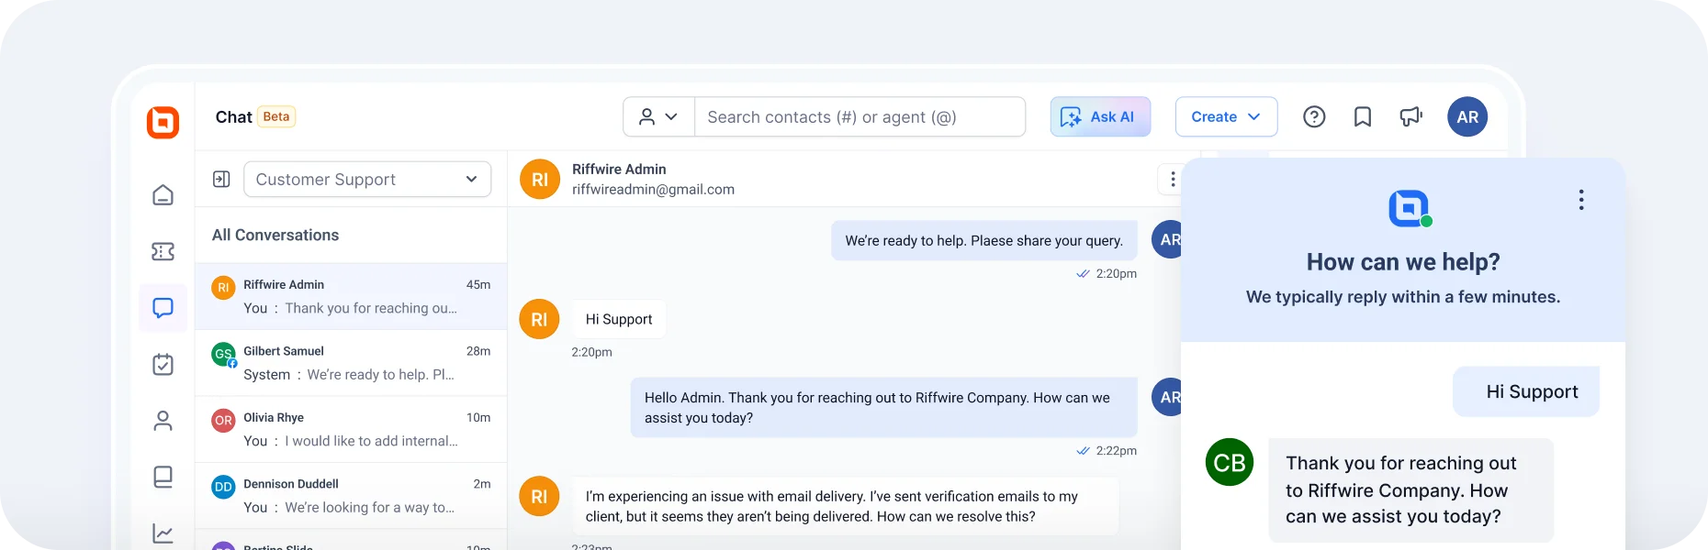Screen dimensions: 1708x550
Task: Open the Create dropdown button
Action: click(1226, 116)
